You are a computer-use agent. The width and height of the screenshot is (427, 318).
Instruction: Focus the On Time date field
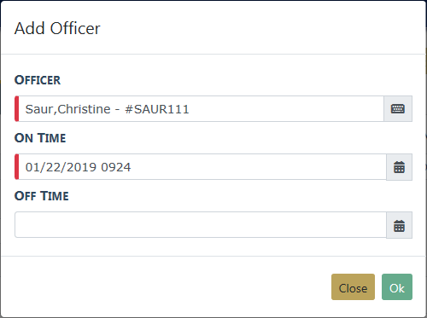click(202, 167)
